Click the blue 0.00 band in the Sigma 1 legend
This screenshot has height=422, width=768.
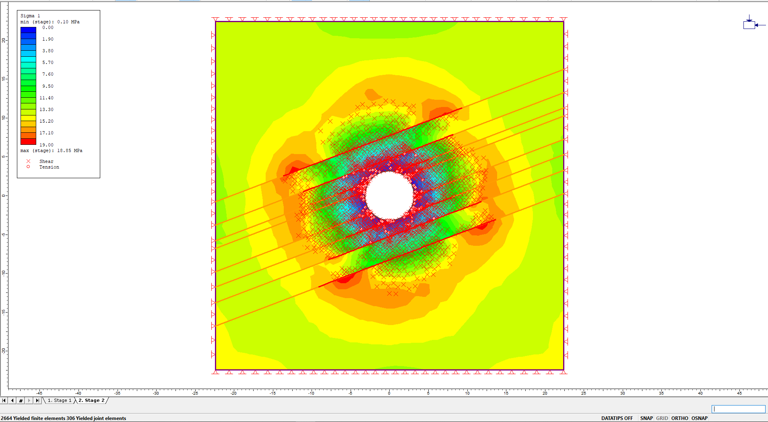pos(27,30)
